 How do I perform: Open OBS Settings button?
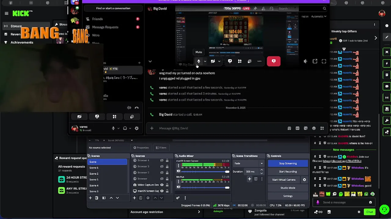288,196
